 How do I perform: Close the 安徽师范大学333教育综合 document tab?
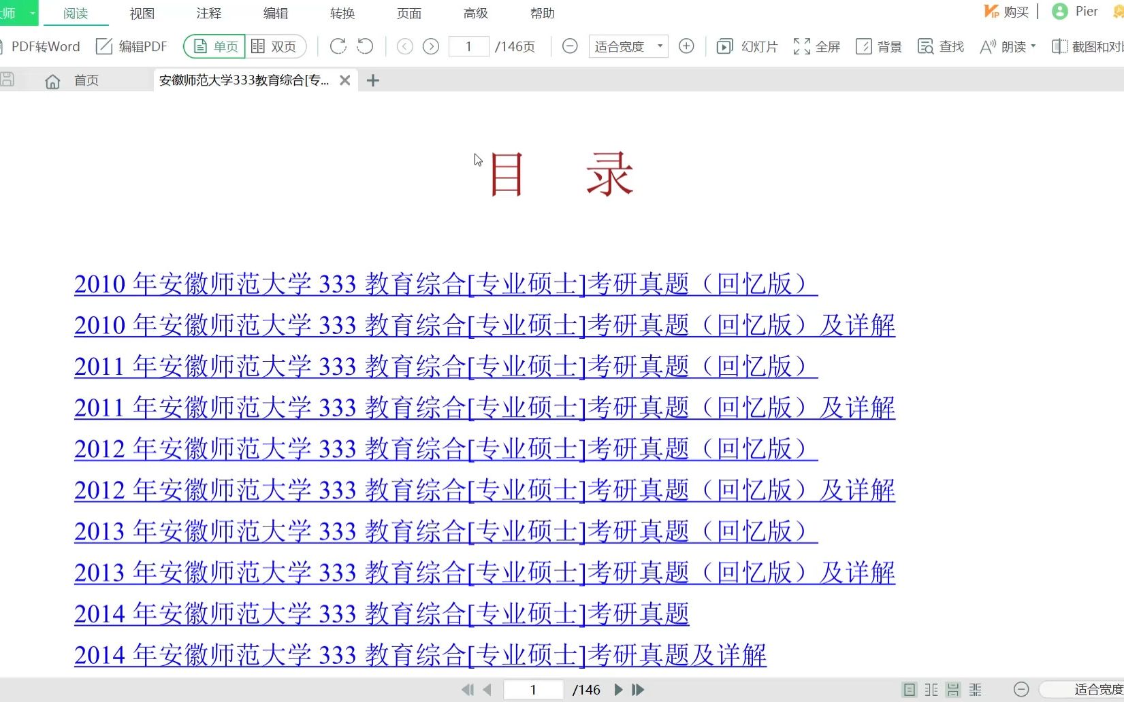[345, 80]
